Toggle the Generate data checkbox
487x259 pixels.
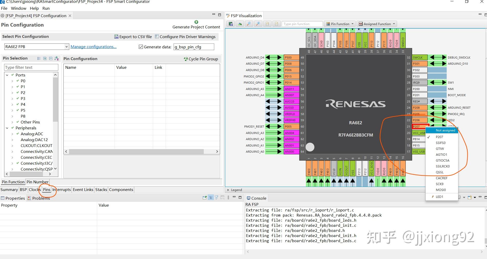coord(141,47)
